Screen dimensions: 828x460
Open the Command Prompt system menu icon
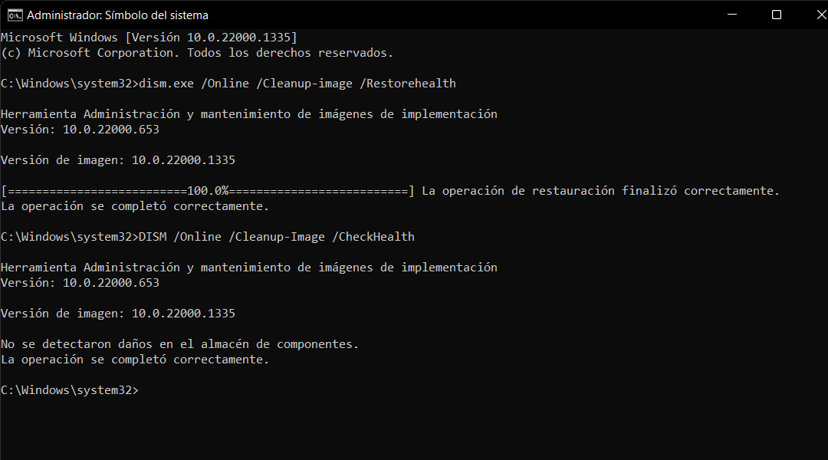point(15,15)
